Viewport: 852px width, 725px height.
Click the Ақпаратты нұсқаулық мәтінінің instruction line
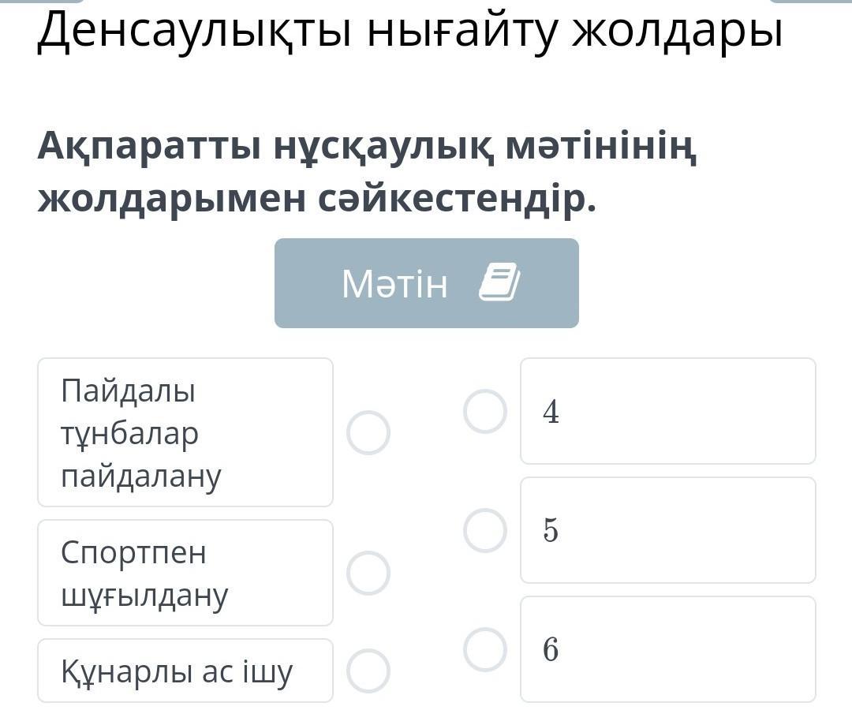[x=368, y=146]
